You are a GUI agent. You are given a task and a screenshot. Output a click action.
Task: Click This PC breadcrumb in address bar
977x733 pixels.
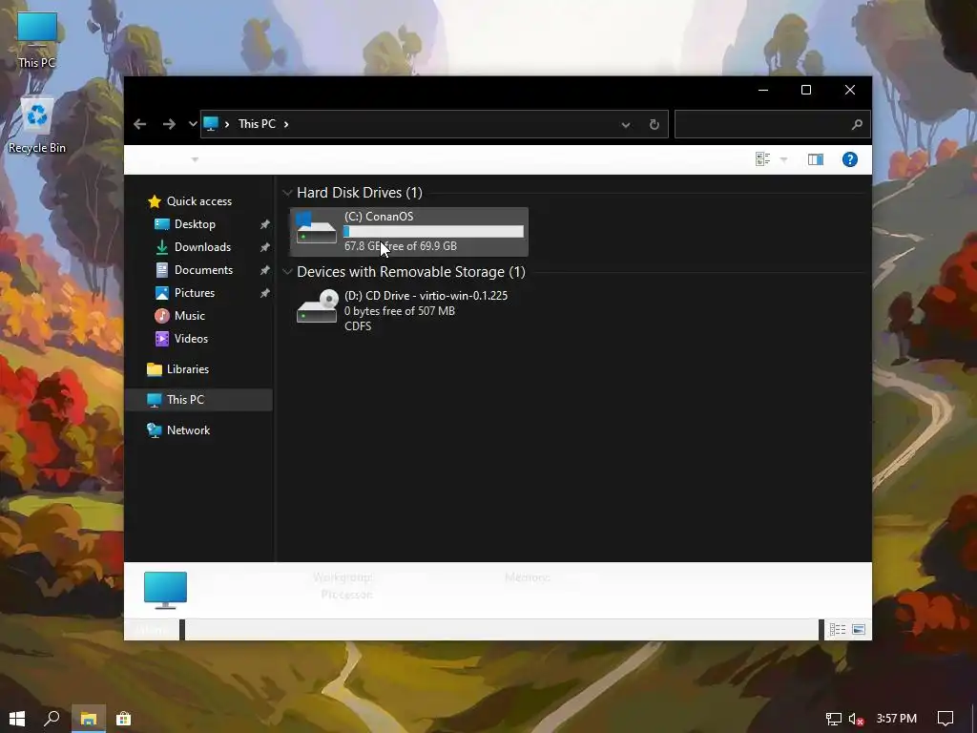click(x=257, y=124)
